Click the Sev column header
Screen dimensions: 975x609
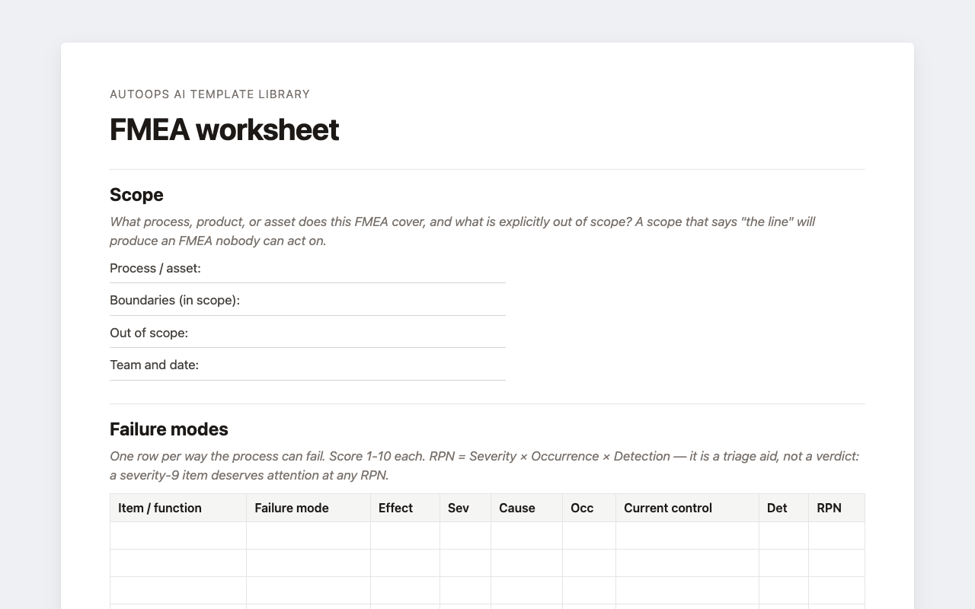point(465,508)
